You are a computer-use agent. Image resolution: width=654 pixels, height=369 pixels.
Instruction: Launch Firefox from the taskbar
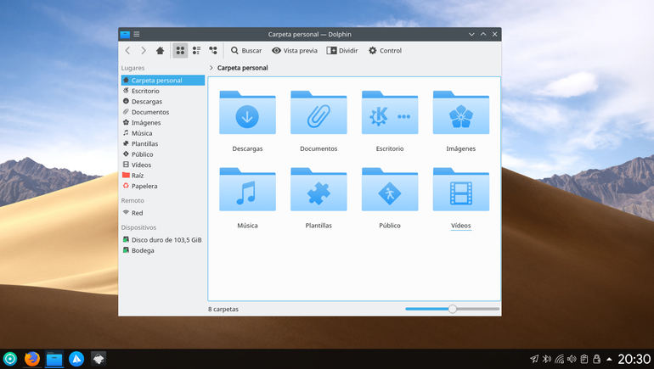pos(32,359)
